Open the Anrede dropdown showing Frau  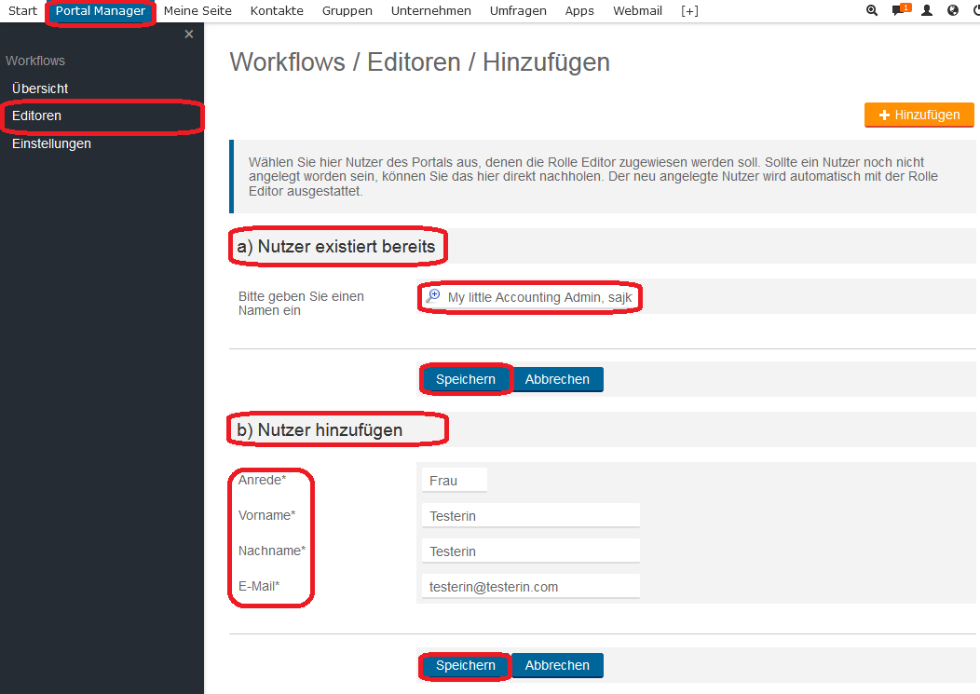click(455, 480)
